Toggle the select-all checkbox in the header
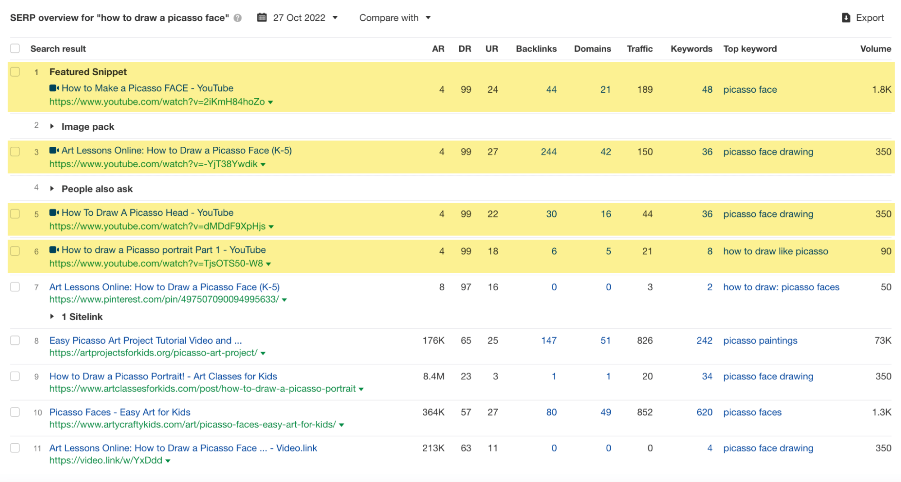The width and height of the screenshot is (901, 482). (15, 48)
